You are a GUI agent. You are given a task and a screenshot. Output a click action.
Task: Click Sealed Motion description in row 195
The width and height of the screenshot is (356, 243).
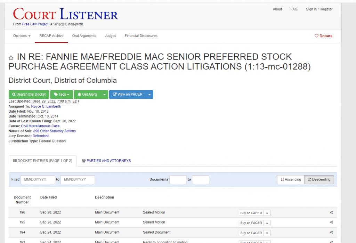pos(154,222)
